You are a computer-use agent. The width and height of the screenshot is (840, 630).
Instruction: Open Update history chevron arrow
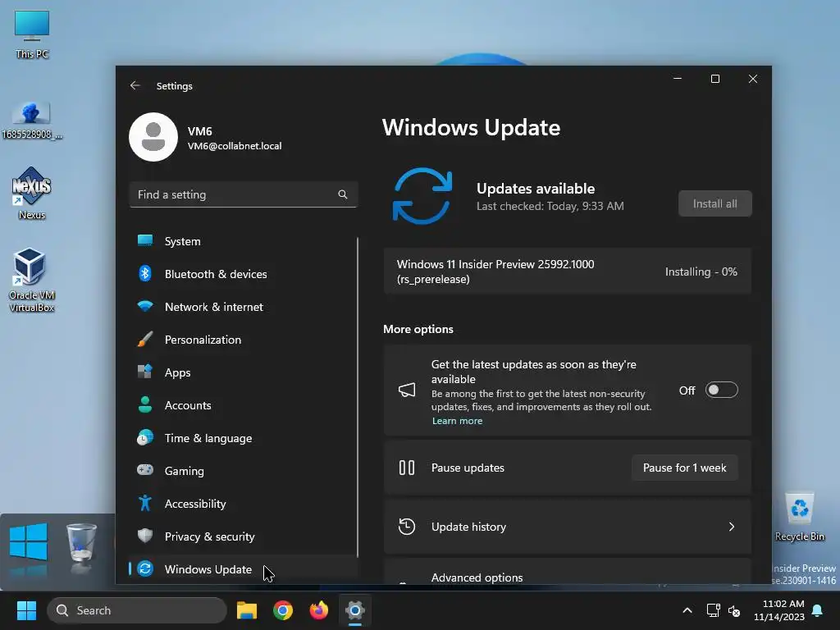(732, 527)
